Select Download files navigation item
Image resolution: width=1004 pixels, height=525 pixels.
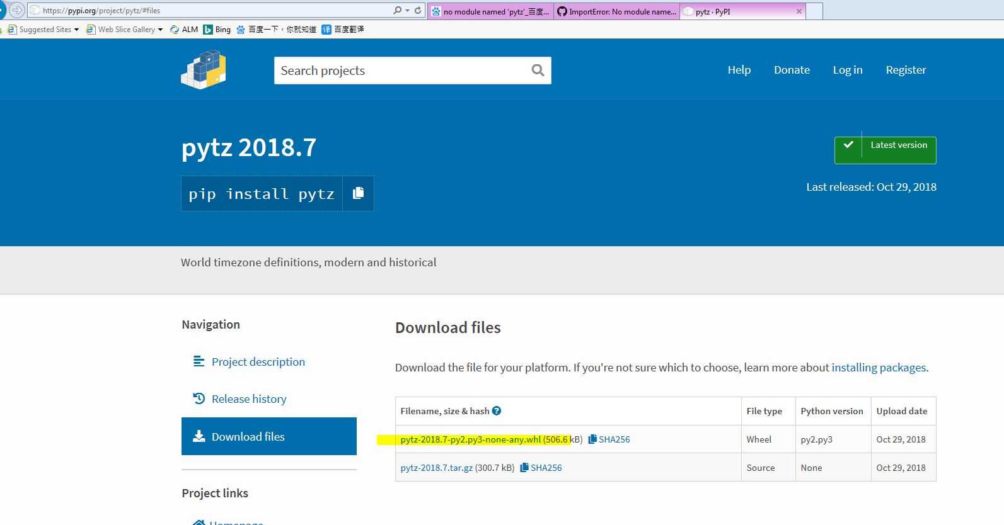(269, 436)
